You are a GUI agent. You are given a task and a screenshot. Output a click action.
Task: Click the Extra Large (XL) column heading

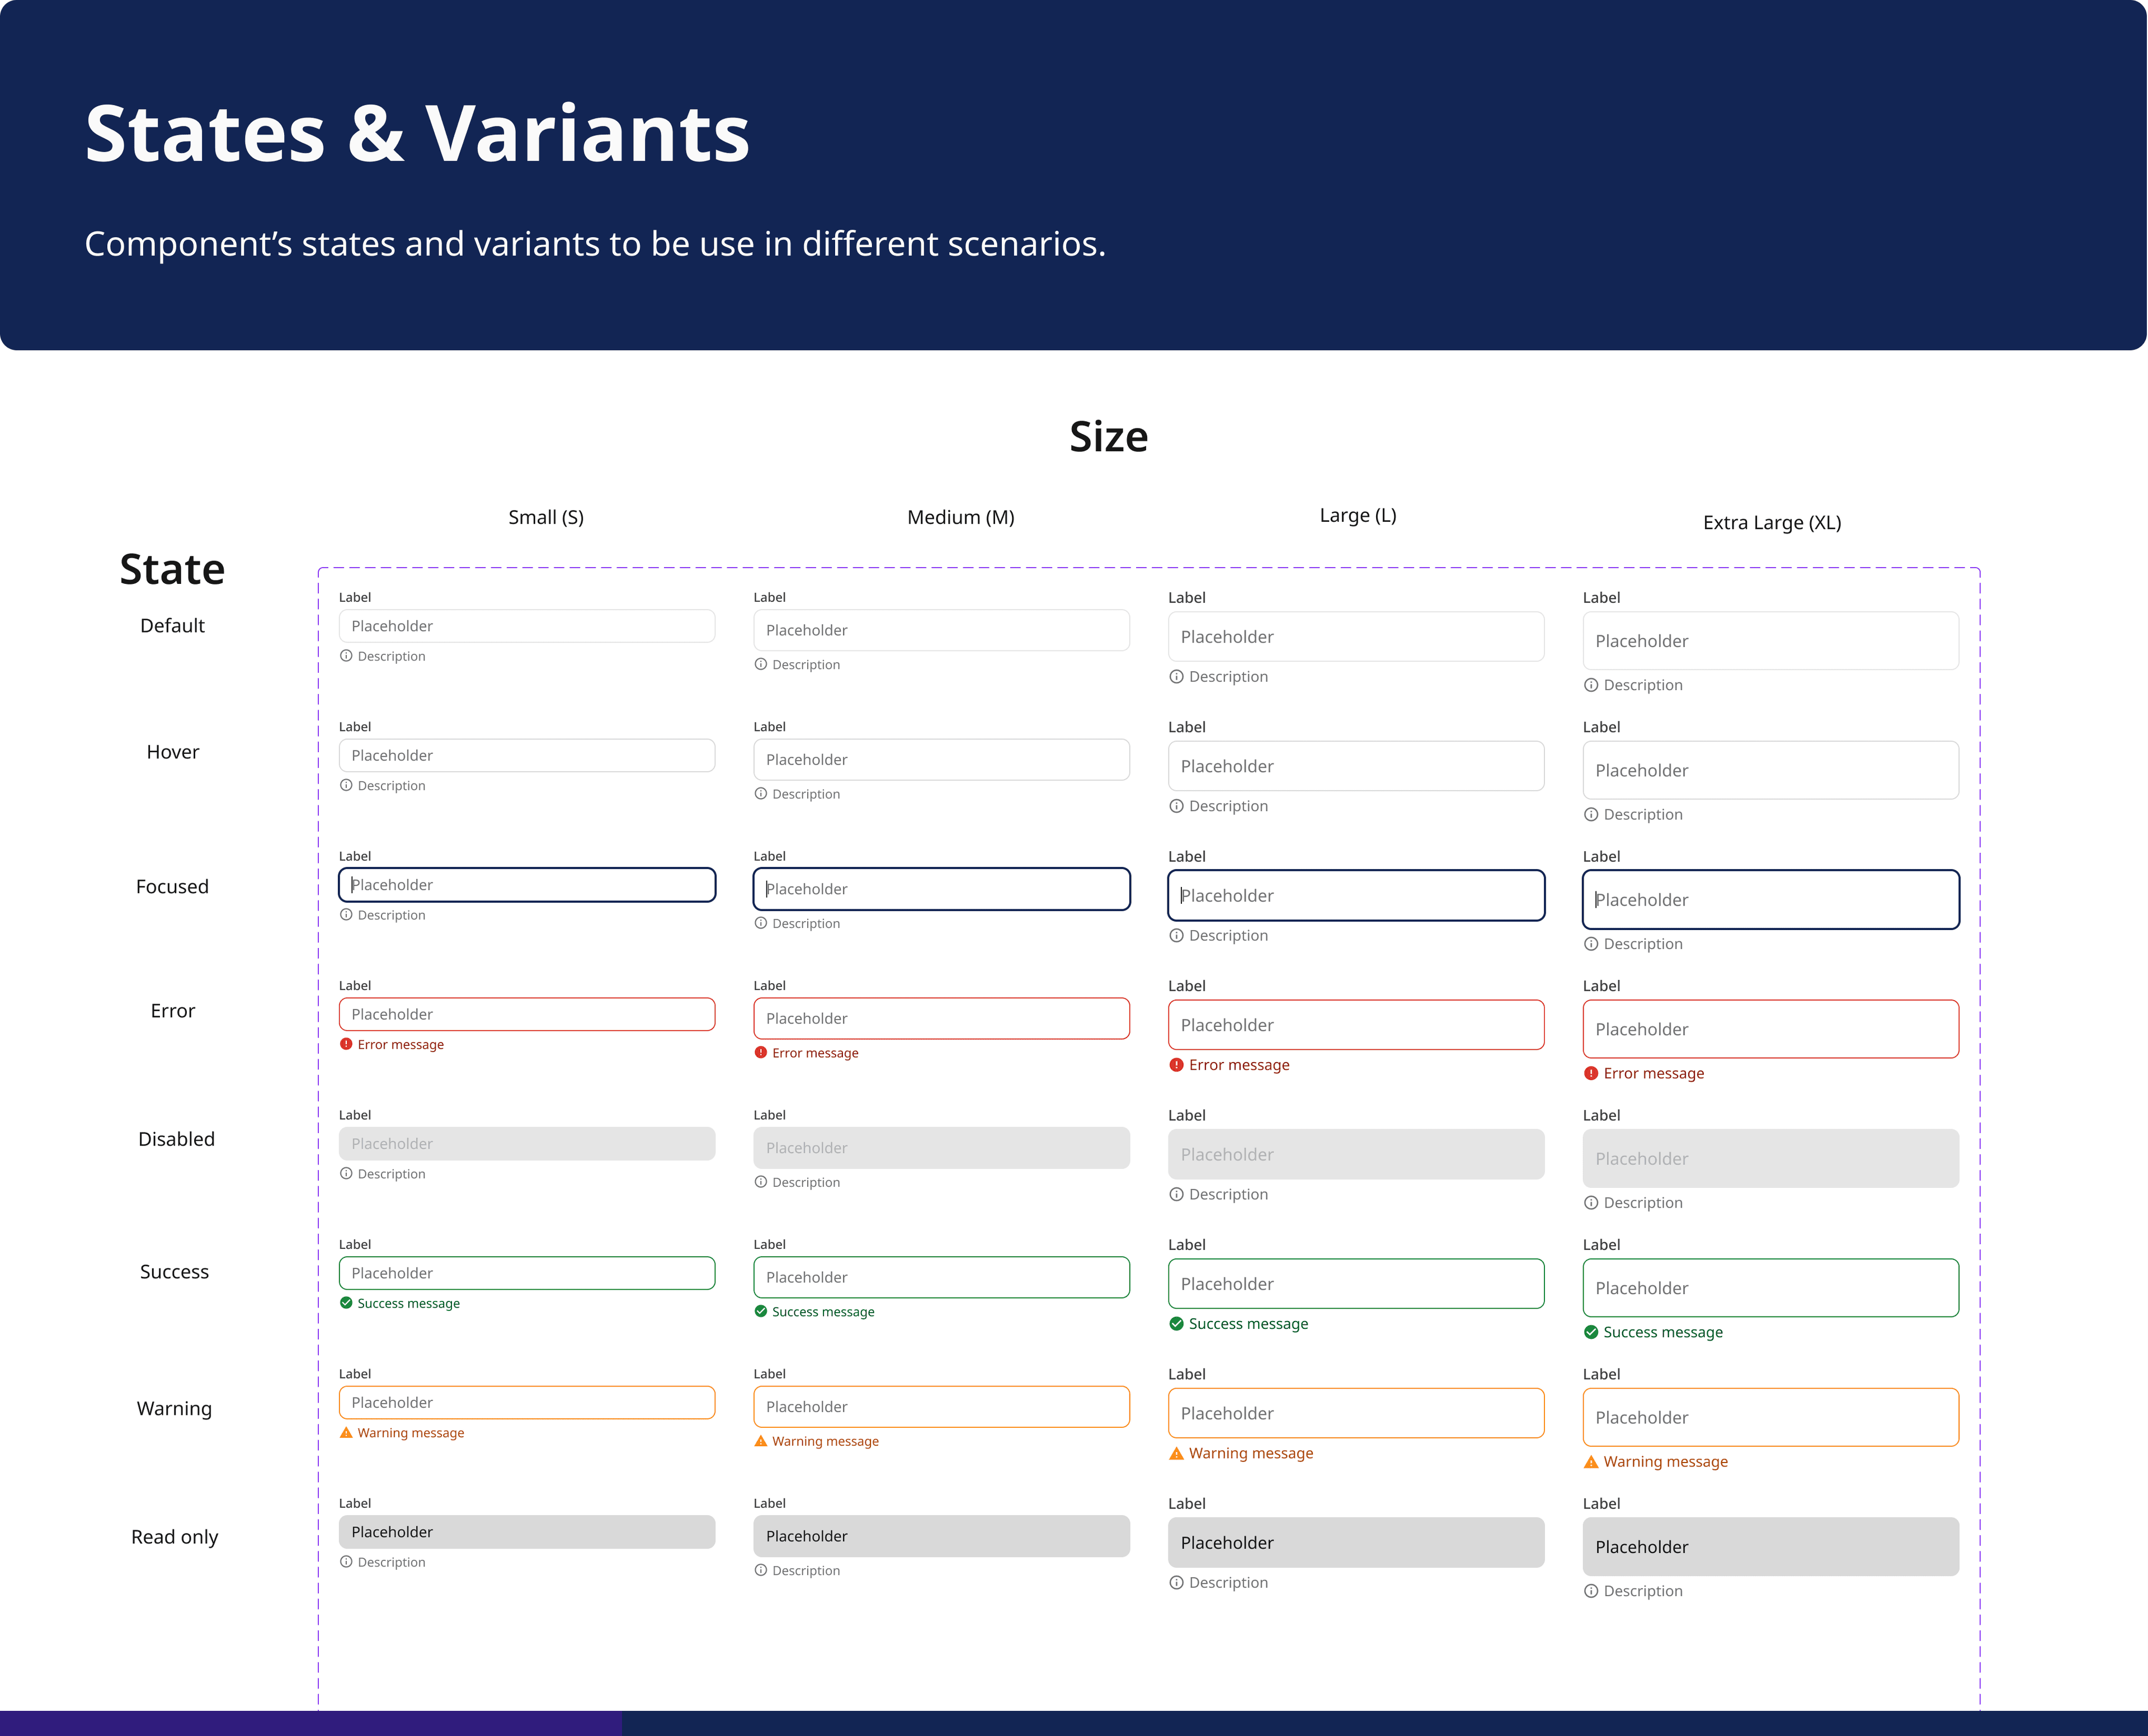point(1772,522)
